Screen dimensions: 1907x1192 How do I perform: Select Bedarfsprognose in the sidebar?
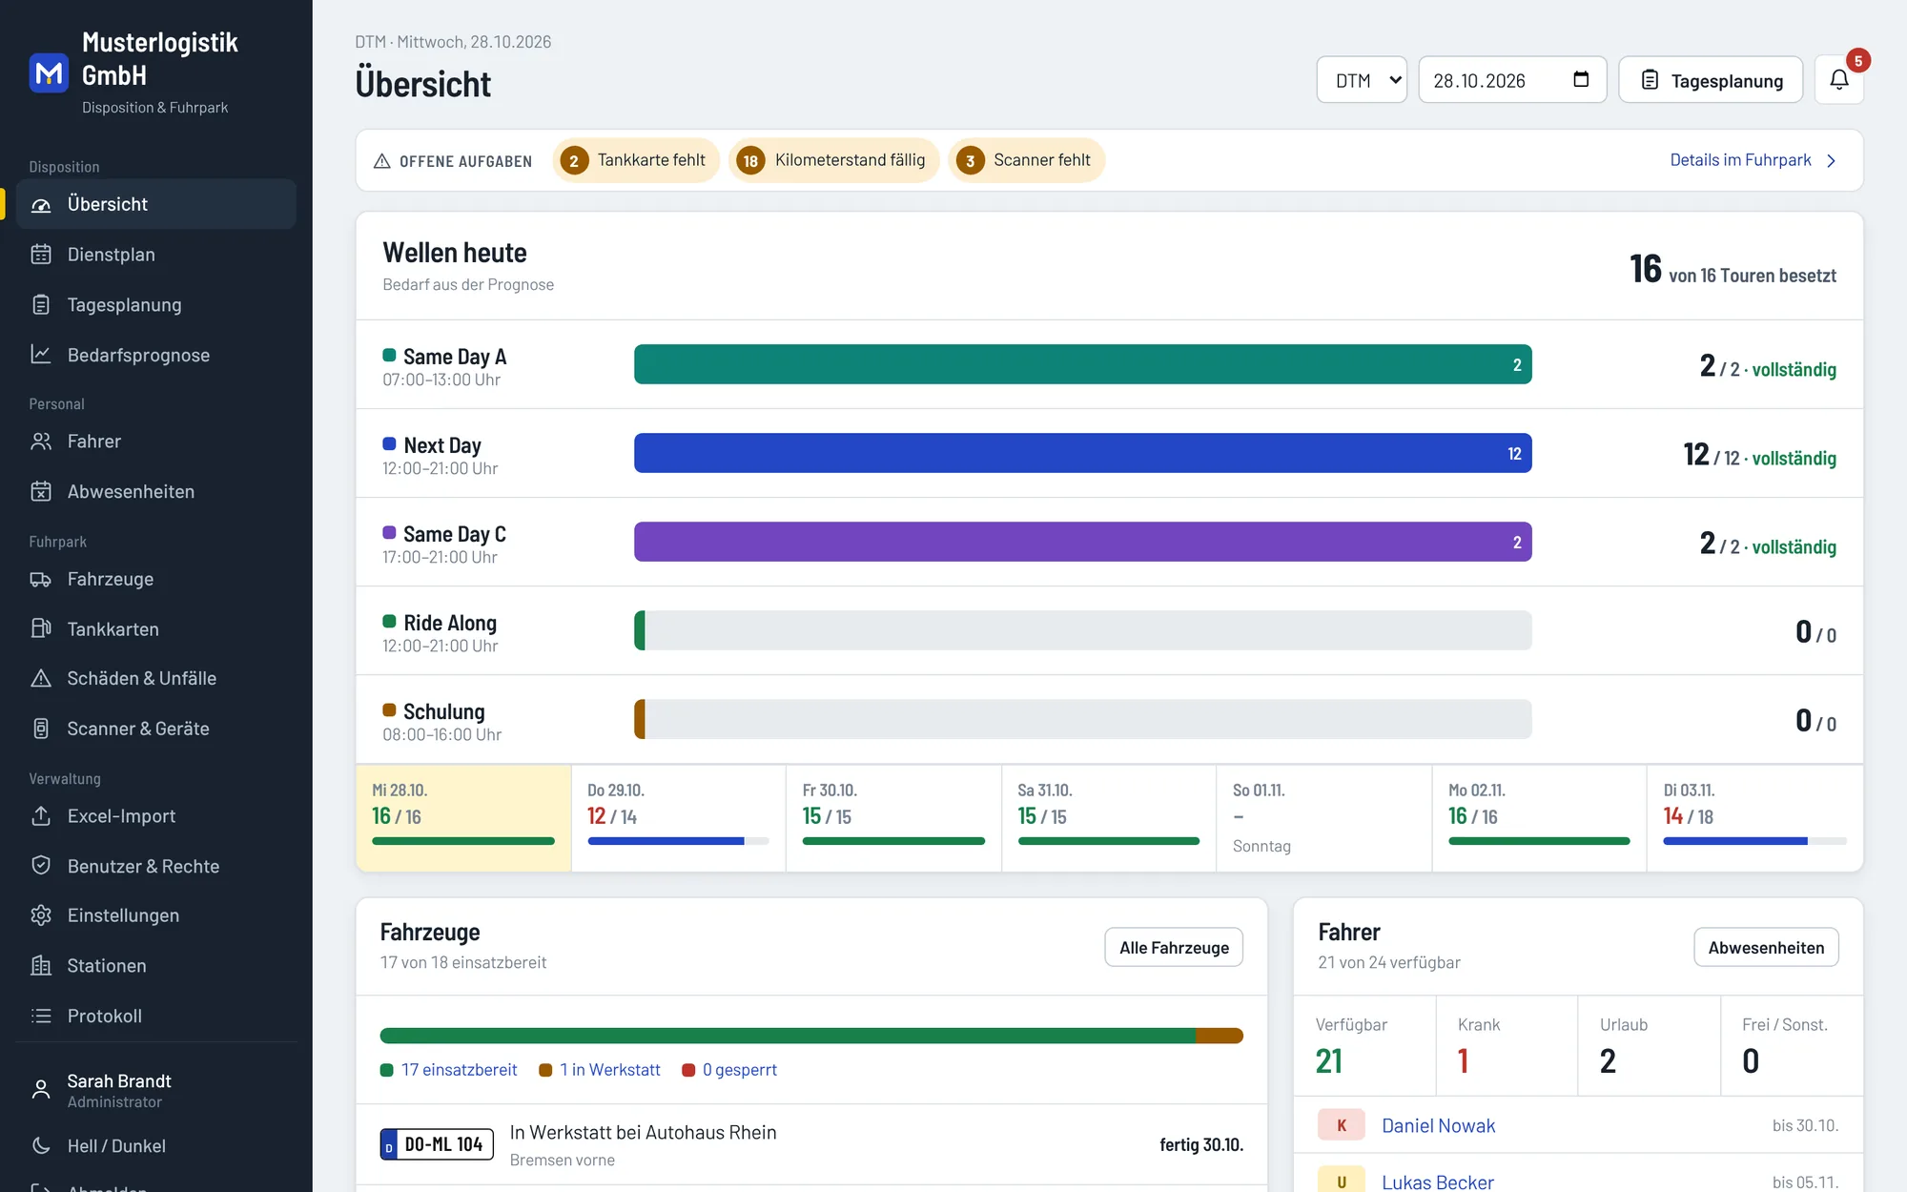click(x=156, y=355)
